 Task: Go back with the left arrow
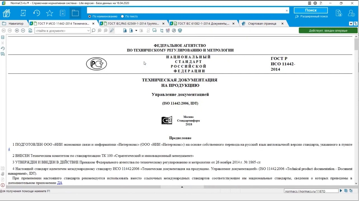tap(4, 31)
